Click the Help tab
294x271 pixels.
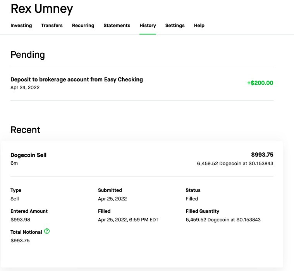199,26
